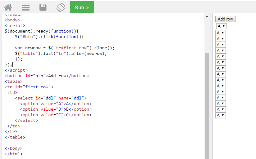
Task: Rotate the editor layout icon
Action: (x=61, y=7)
